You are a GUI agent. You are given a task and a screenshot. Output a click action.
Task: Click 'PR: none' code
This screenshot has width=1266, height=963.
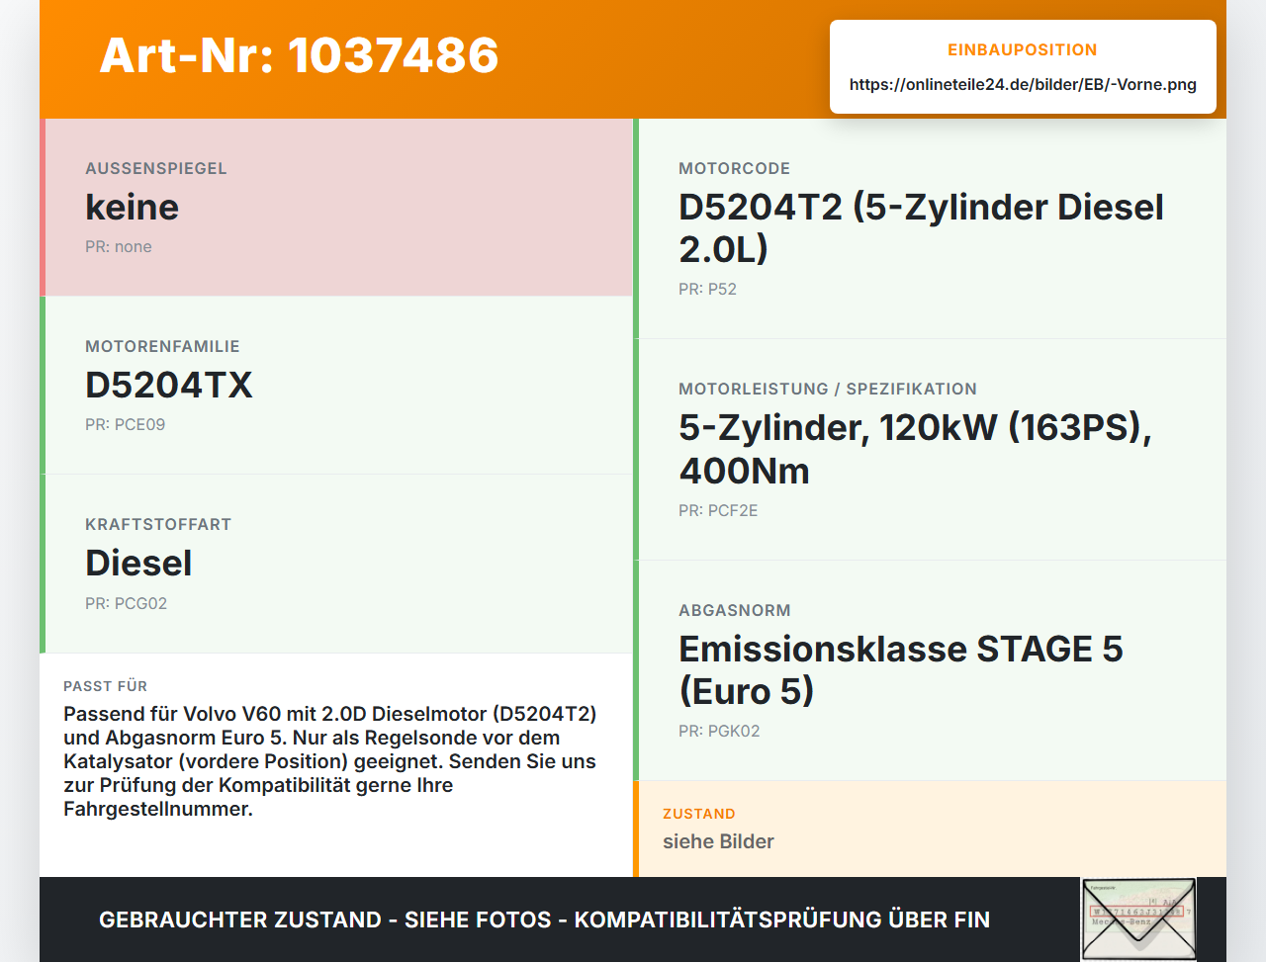click(119, 247)
